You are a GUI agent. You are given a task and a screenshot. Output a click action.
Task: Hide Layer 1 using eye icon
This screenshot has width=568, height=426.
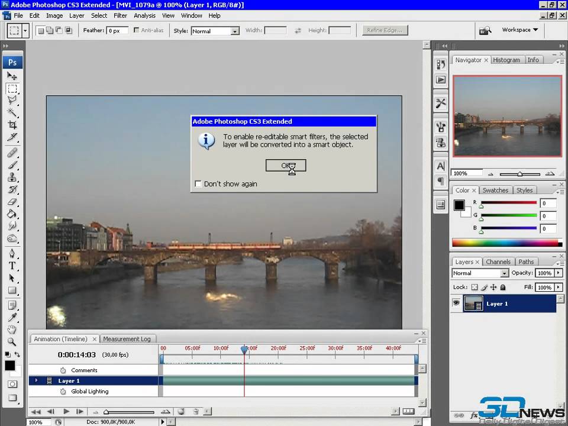456,303
